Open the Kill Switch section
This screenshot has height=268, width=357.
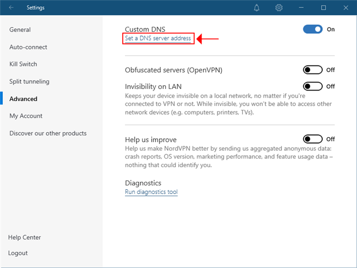click(23, 64)
